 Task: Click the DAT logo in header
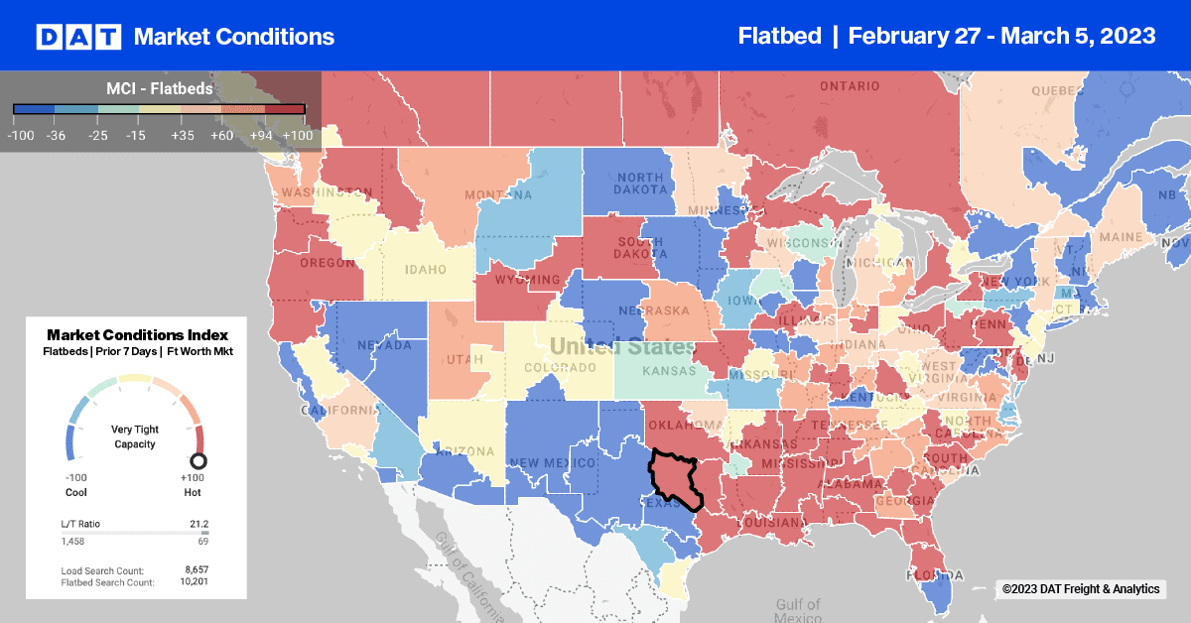(77, 37)
